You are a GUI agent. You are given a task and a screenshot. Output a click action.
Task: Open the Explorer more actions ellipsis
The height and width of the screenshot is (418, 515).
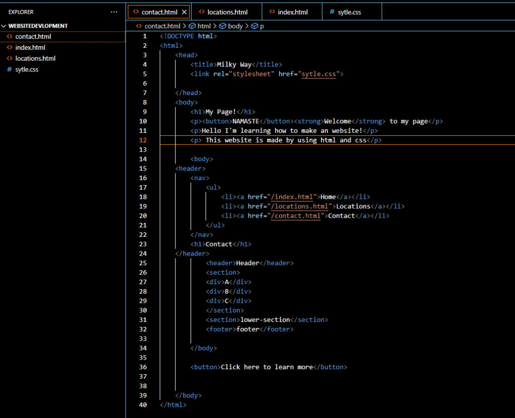(114, 12)
